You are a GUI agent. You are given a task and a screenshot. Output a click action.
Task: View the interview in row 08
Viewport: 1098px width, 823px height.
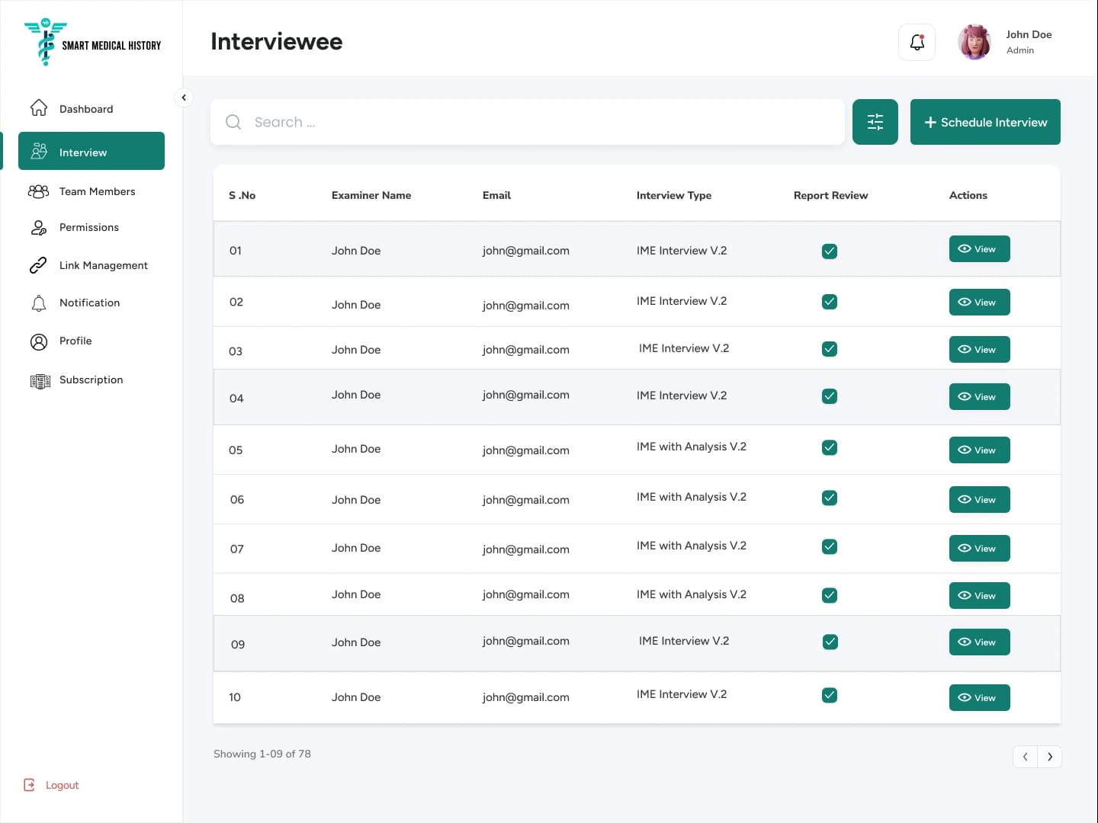979,595
